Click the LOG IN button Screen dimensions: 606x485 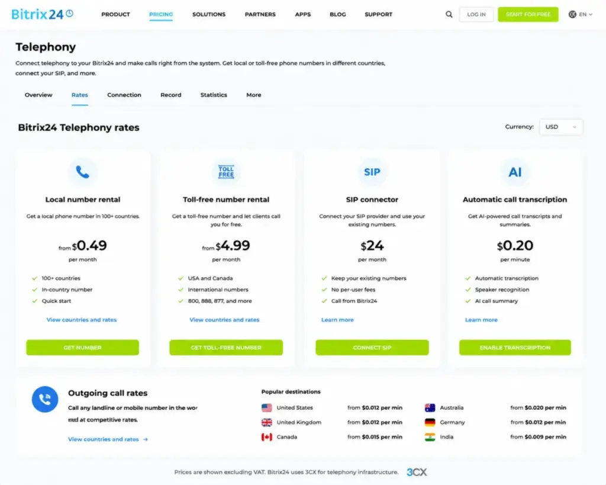[x=476, y=14]
